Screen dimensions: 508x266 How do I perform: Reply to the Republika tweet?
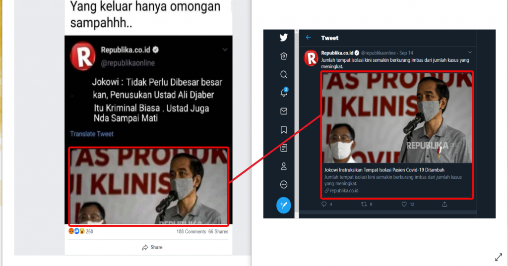[x=323, y=204]
